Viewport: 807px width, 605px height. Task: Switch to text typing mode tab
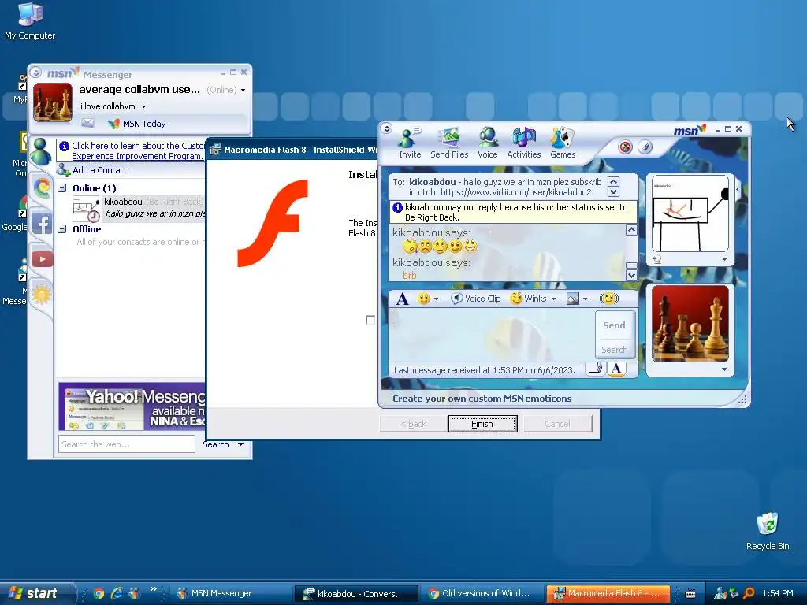(x=616, y=369)
